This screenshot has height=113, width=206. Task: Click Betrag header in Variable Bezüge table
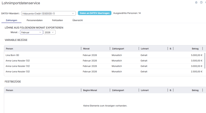click(195, 49)
